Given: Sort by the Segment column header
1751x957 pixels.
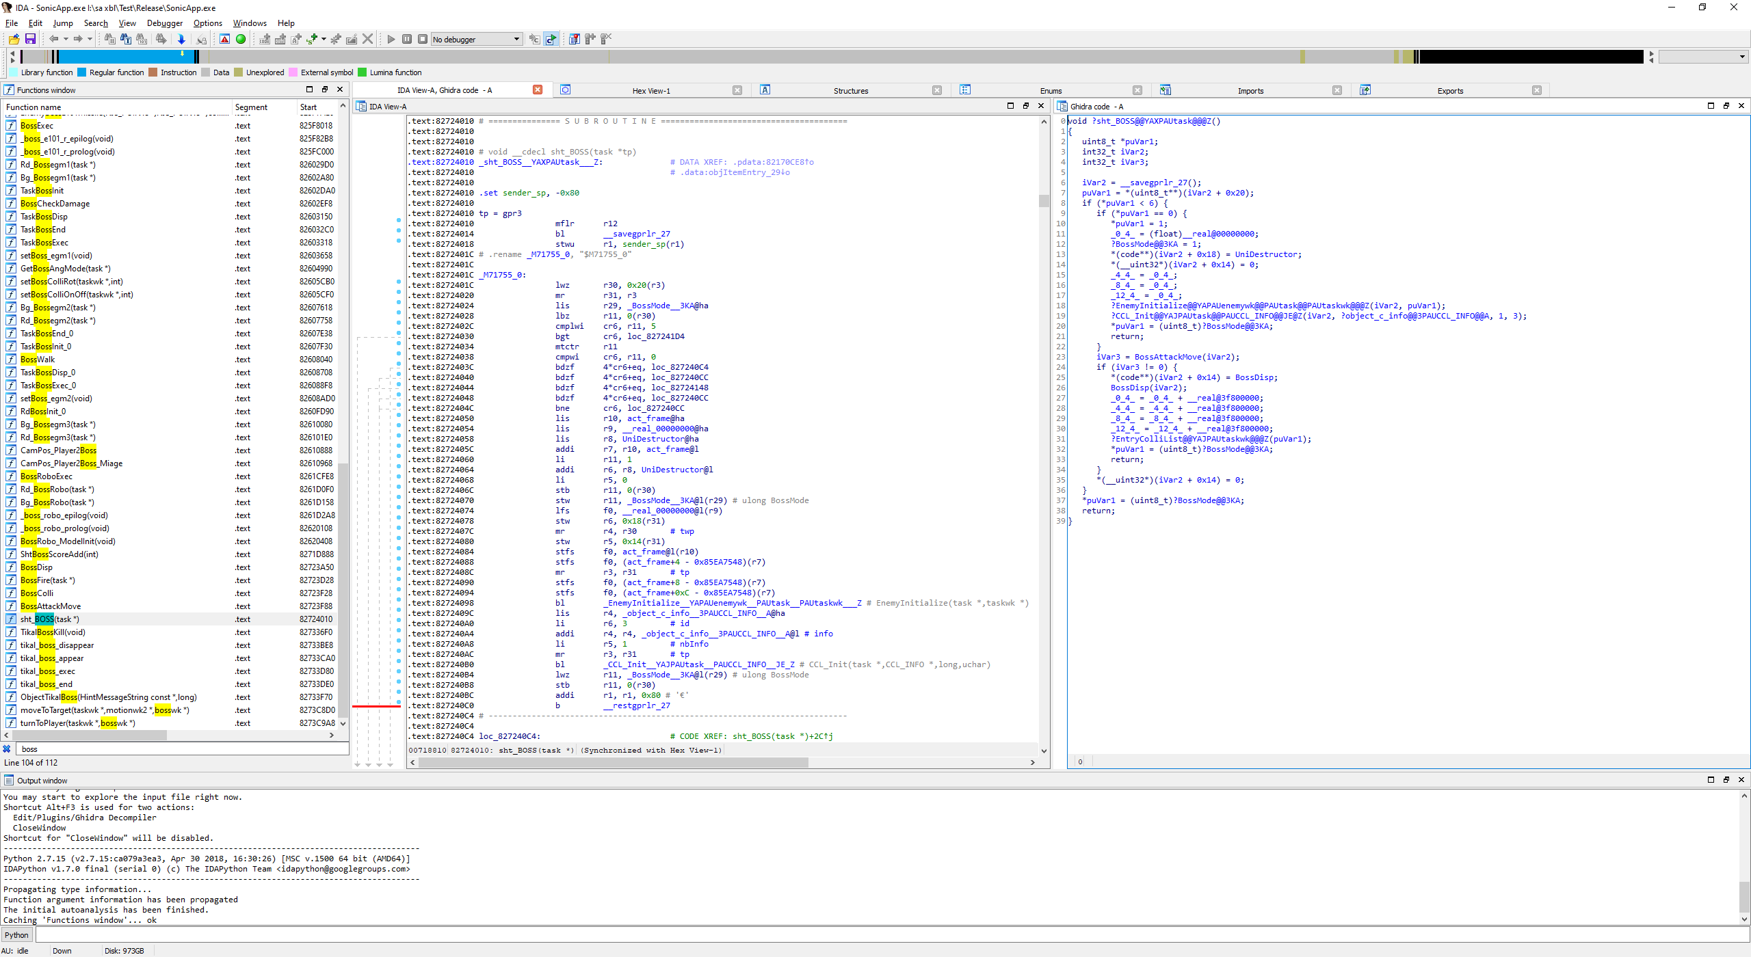Looking at the screenshot, I should [x=264, y=107].
